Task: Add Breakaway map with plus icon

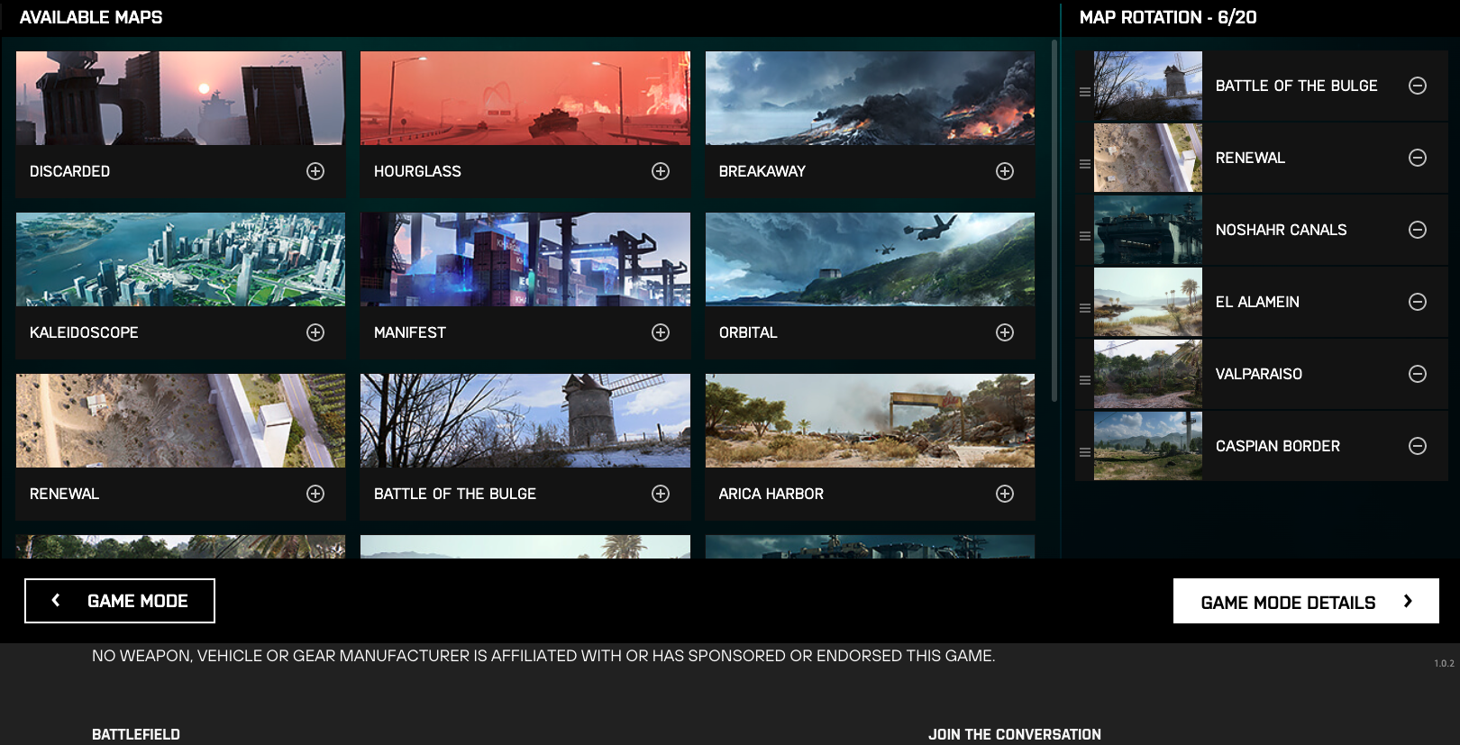Action: (1005, 171)
